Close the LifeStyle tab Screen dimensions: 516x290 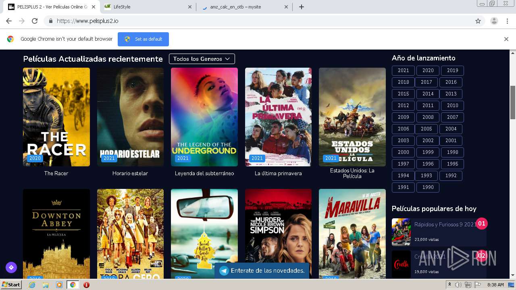point(190,7)
